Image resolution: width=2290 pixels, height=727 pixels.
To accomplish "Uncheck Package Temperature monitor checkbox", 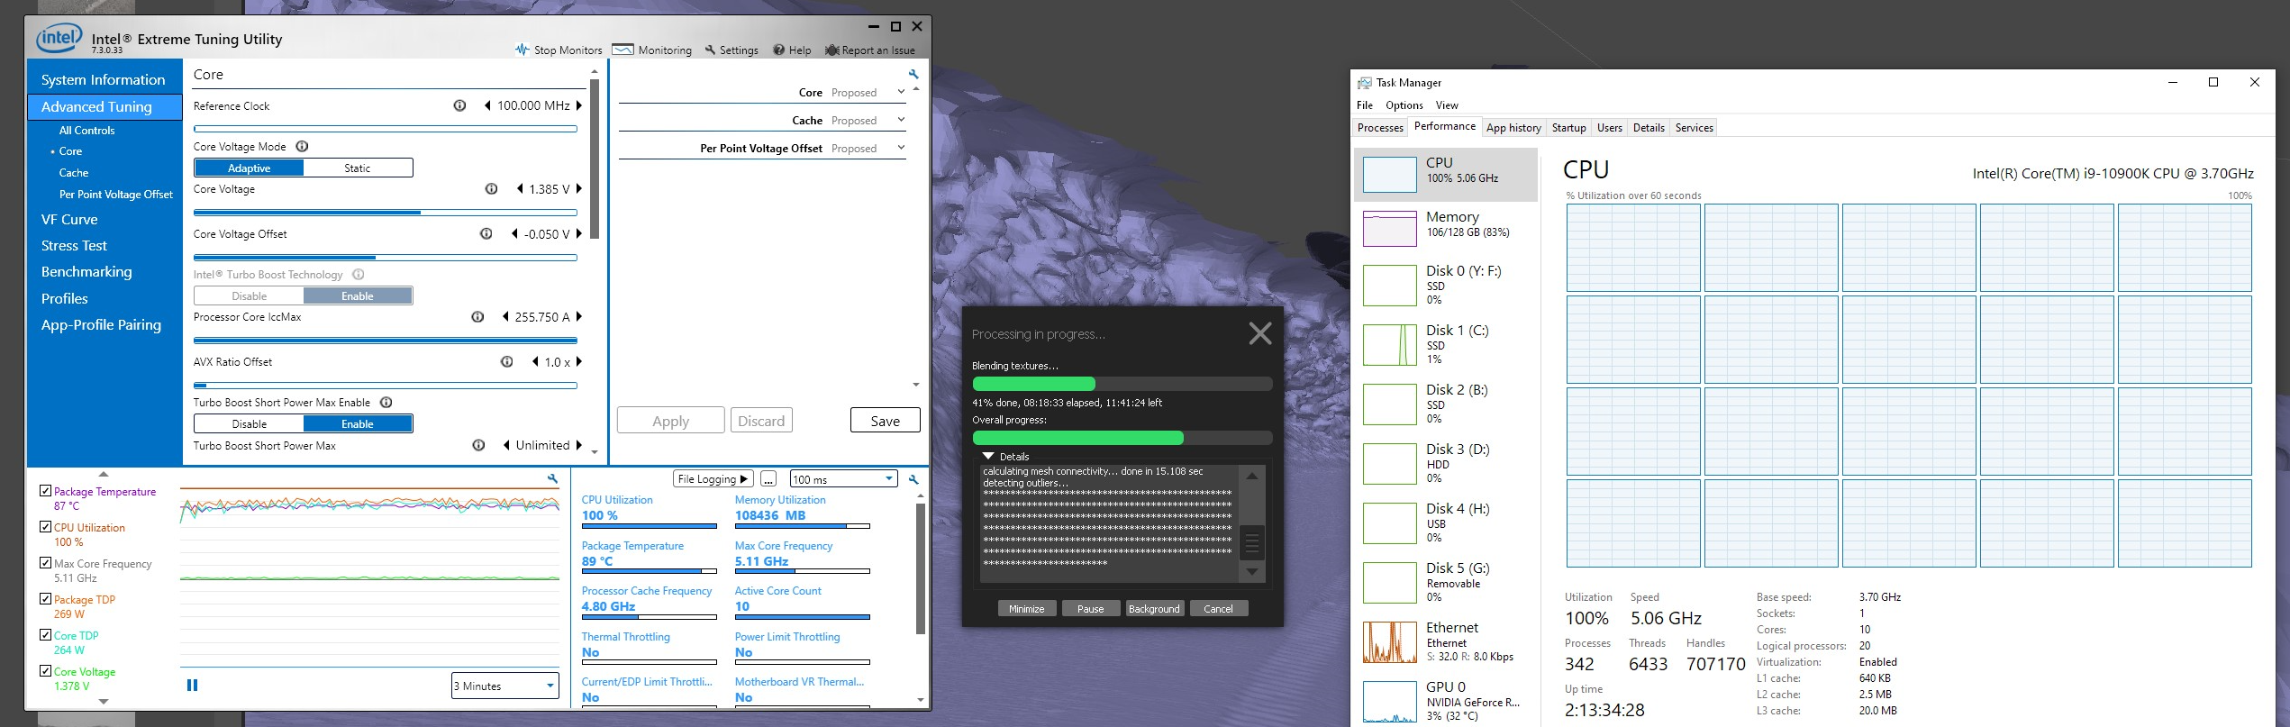I will [45, 491].
